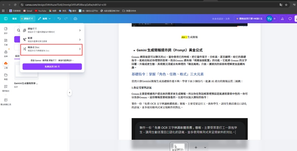Click the browser translate page icon
The height and width of the screenshot is (151, 297).
click(281, 5)
